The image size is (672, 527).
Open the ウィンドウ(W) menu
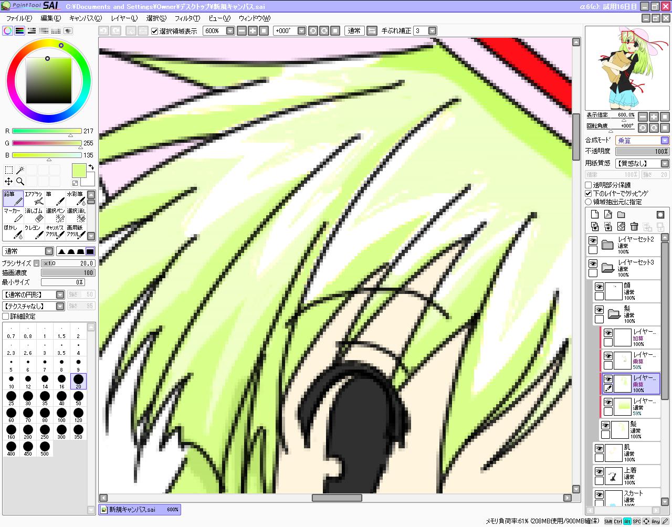(255, 18)
